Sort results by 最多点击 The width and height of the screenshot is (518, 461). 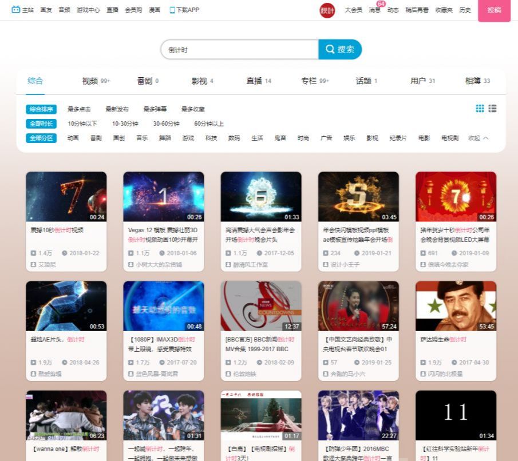79,109
